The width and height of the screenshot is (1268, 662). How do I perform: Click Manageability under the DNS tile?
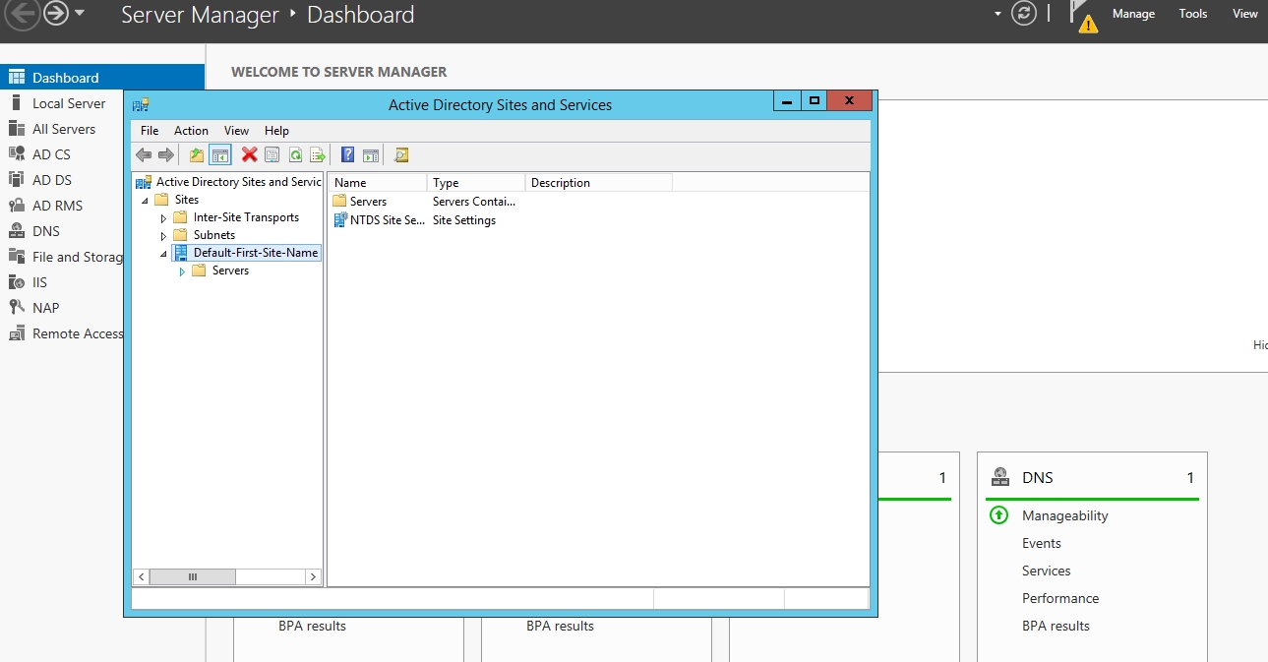tap(1064, 515)
